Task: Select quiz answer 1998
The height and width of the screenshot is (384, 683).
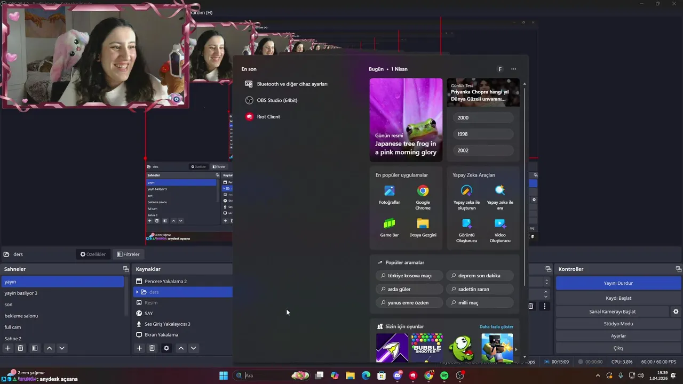Action: [483, 134]
